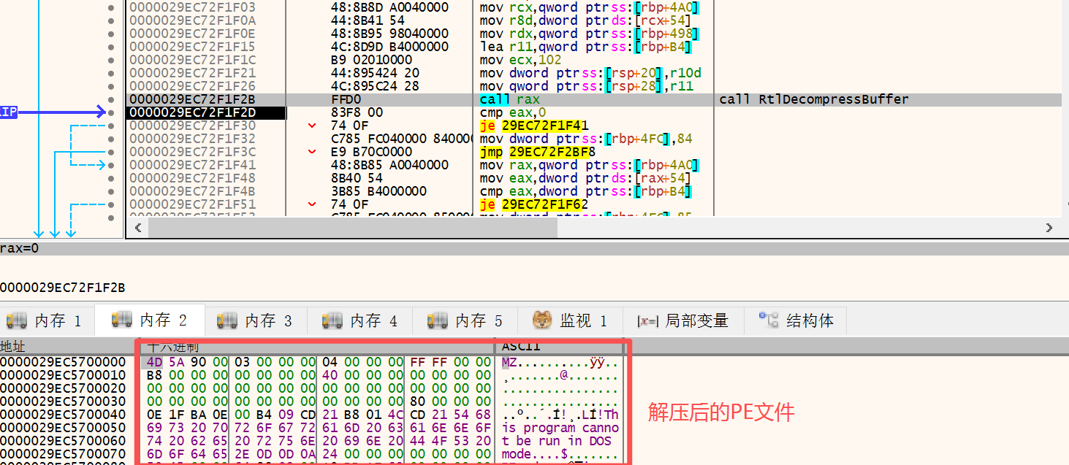The height and width of the screenshot is (465, 1069).
Task: Click the dog icon on 监视 1 tab
Action: 541,320
